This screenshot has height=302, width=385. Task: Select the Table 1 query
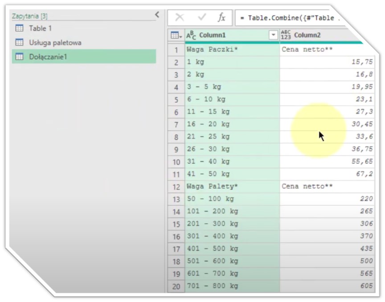40,28
